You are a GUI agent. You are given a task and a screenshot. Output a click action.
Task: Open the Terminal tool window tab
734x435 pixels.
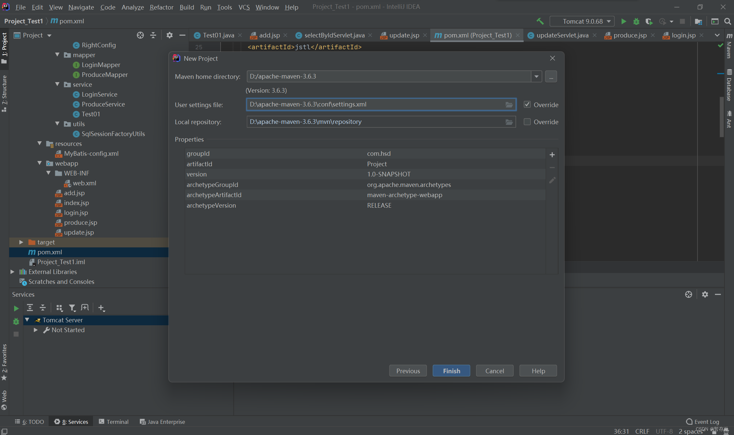click(x=114, y=422)
